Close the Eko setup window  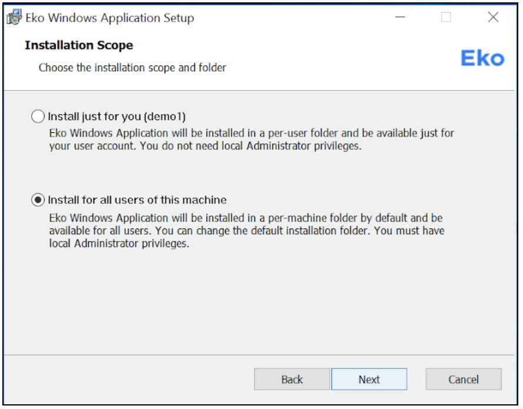493,18
